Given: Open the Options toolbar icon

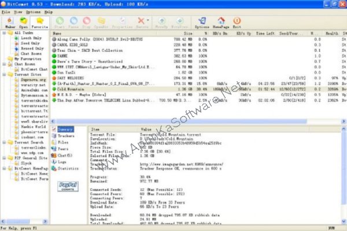Looking at the screenshot, I should 202,23.
